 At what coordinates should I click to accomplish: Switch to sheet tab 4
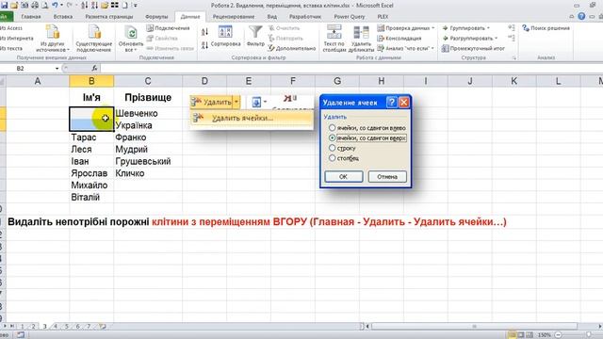56,327
